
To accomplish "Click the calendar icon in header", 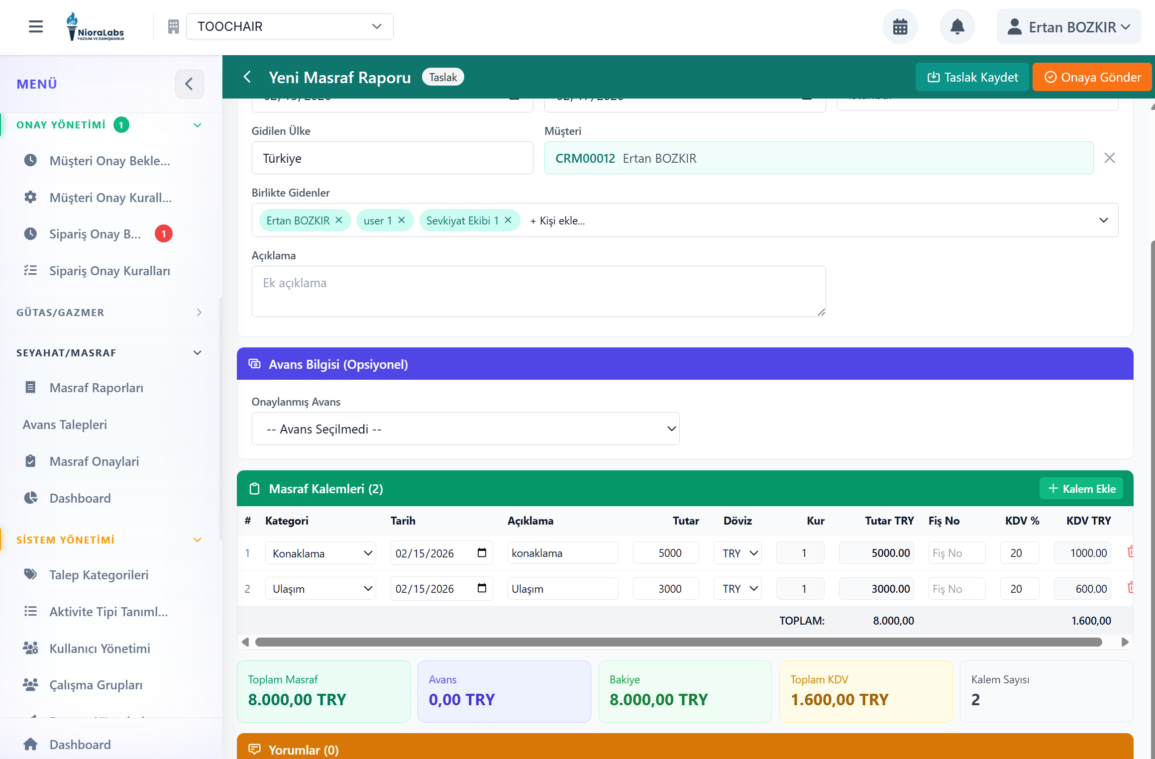I will (900, 27).
